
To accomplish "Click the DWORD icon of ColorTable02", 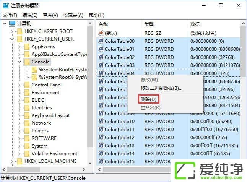I will coord(101,57).
